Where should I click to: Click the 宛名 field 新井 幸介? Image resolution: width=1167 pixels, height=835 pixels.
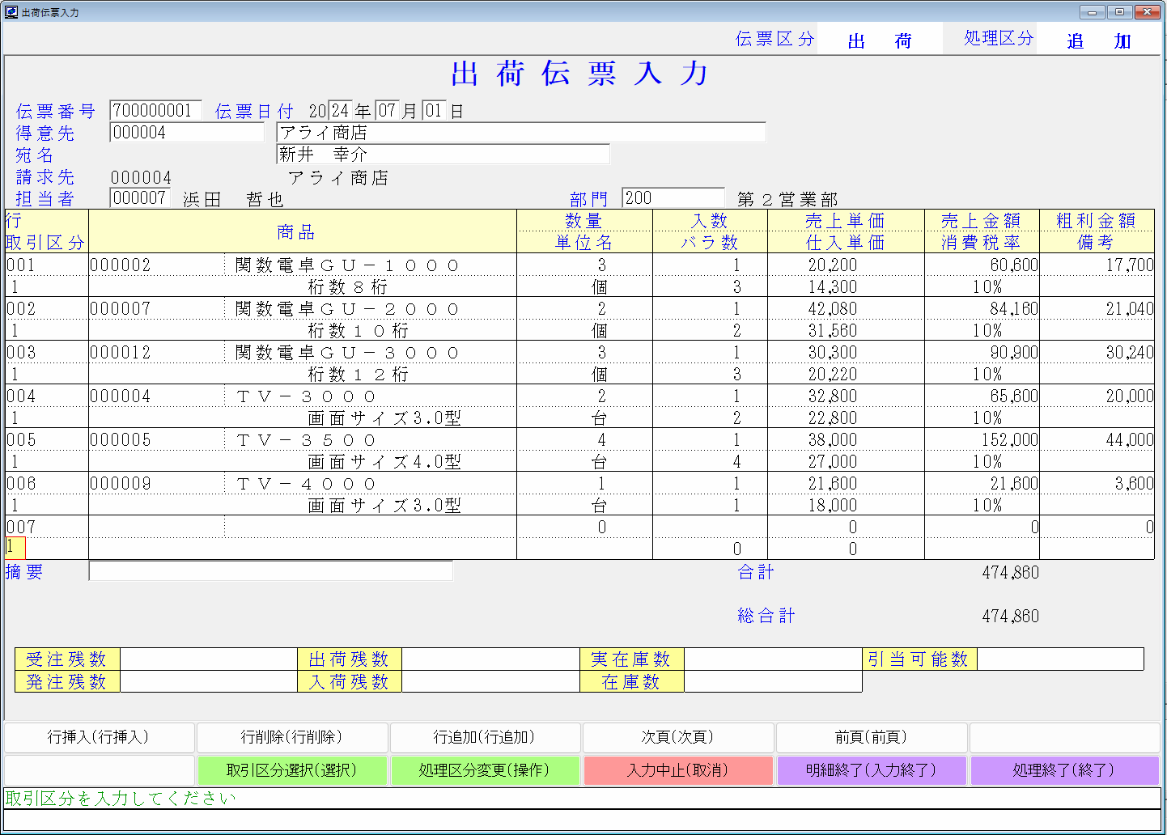coord(443,155)
